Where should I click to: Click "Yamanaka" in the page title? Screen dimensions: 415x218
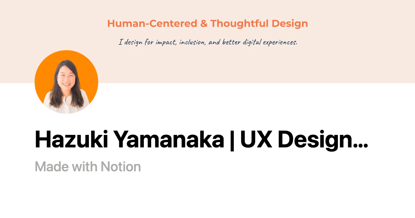tap(169, 139)
